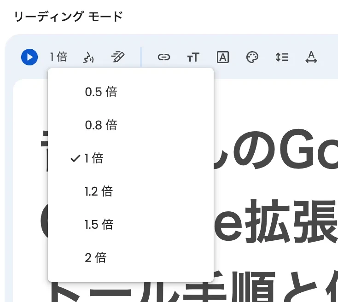Open the letter spacing icon
Screen dimensions: 338x302
[311, 58]
